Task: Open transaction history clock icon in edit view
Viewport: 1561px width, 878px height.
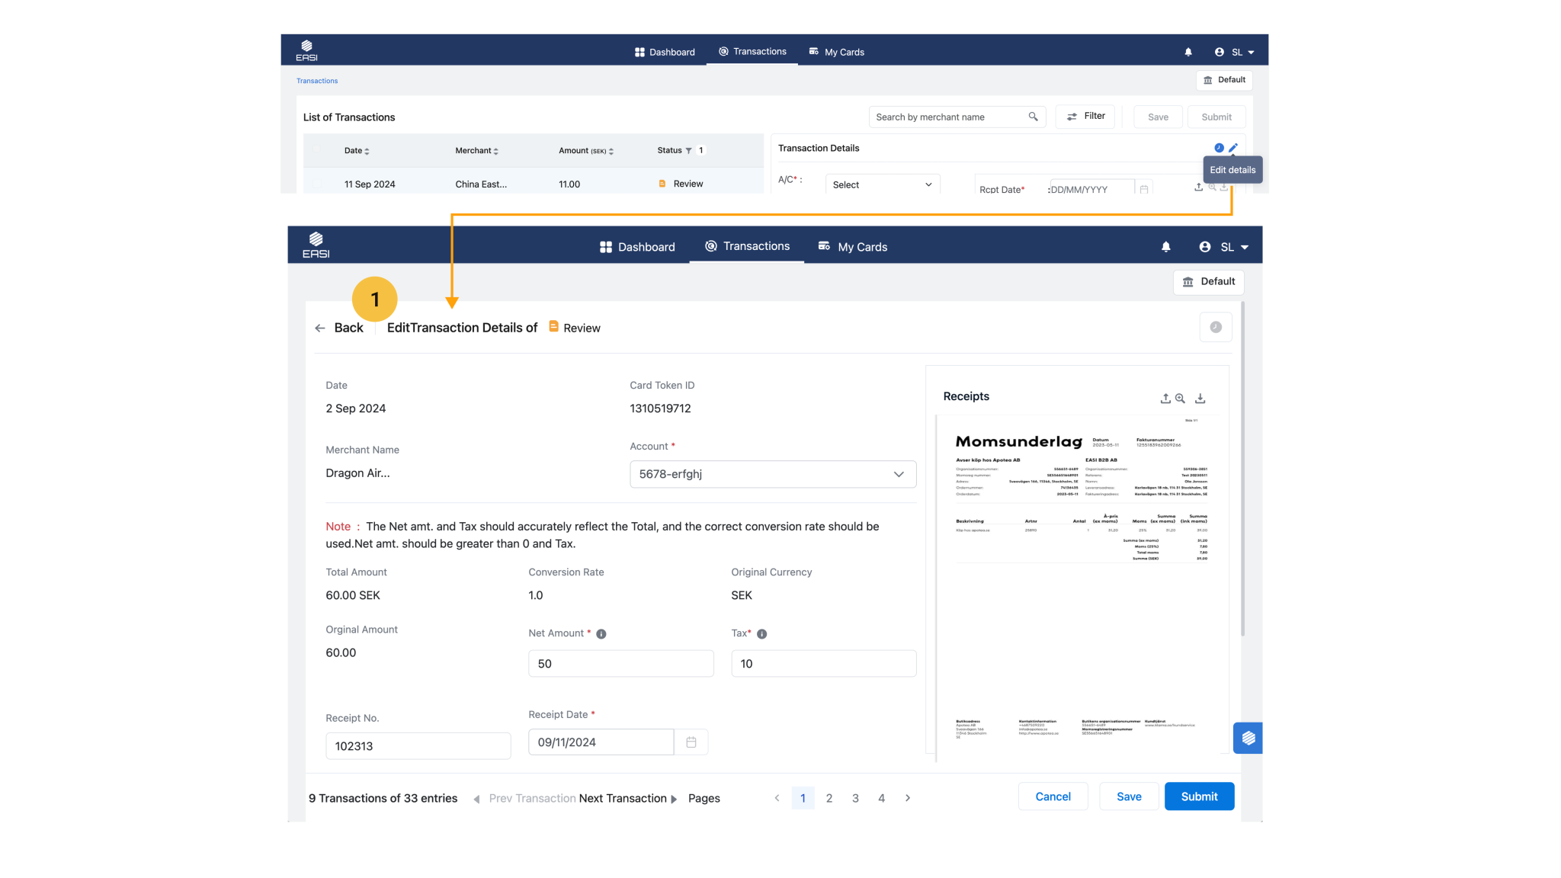Action: tap(1215, 327)
